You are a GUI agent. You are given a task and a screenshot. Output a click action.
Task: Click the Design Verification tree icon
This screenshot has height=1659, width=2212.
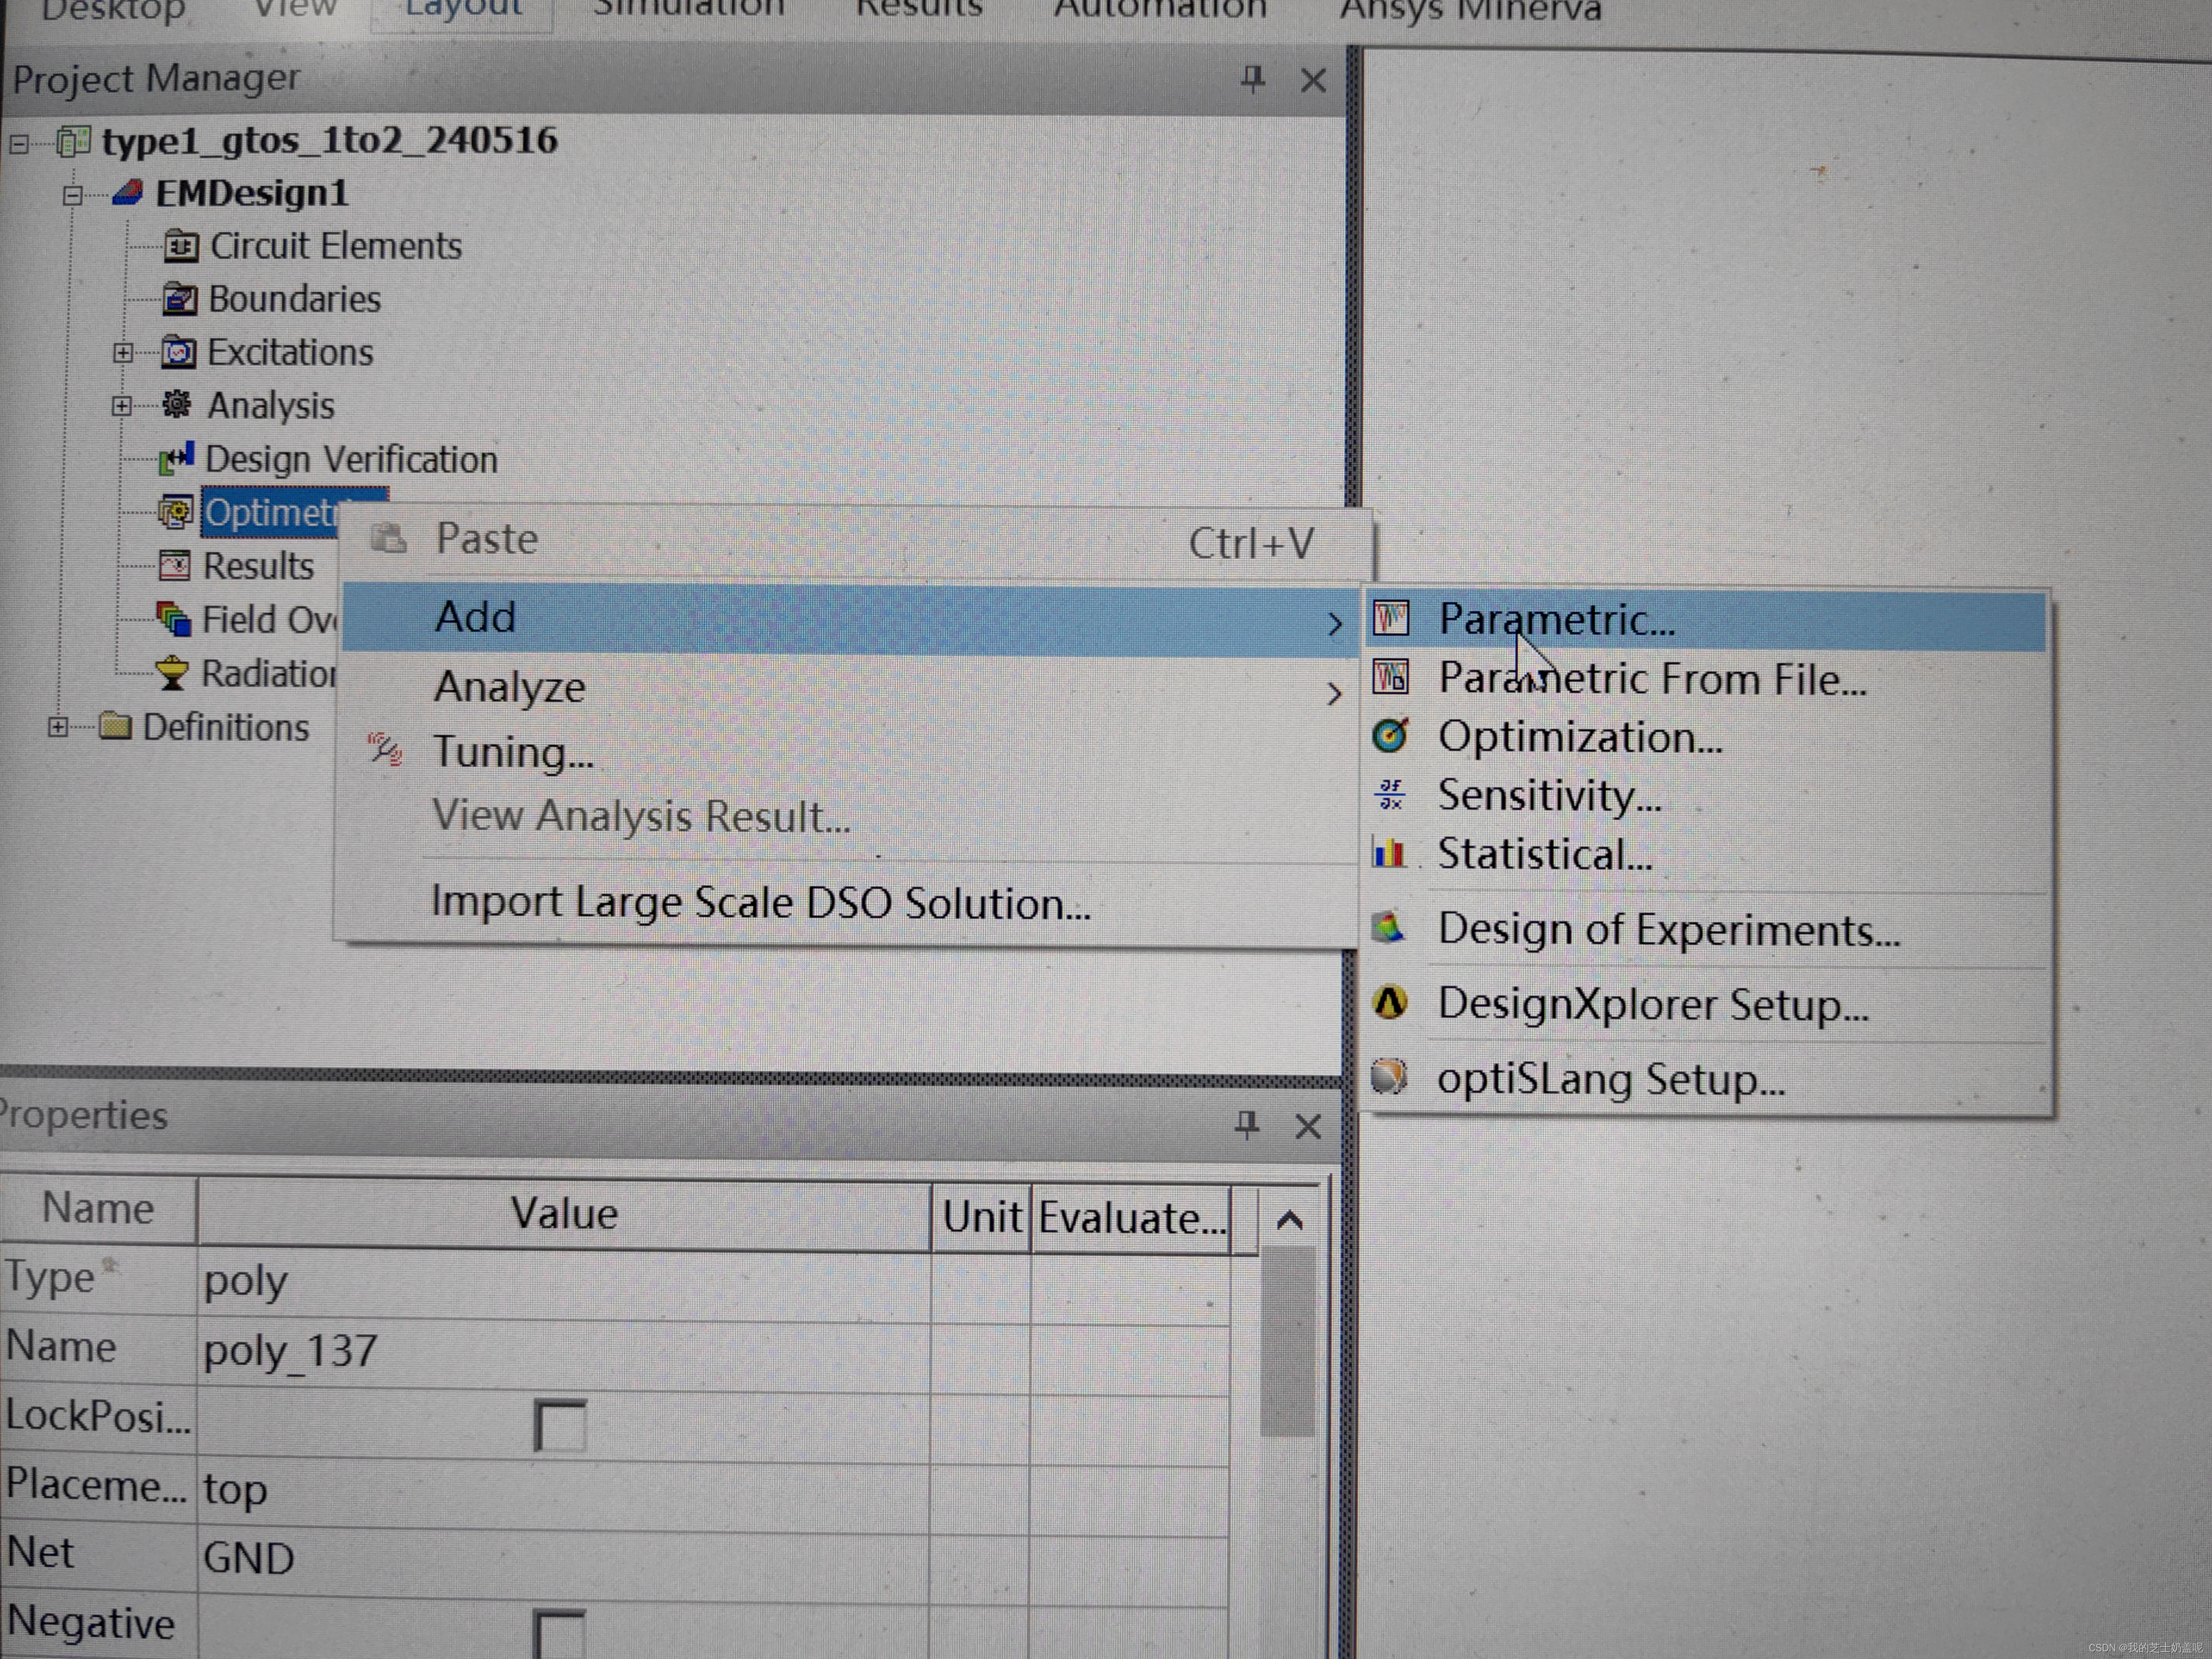175,459
